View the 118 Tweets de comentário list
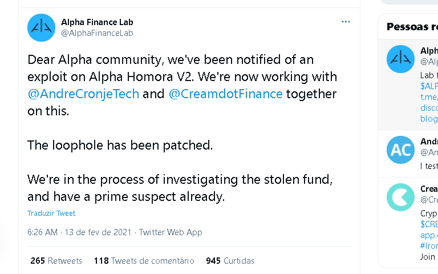The width and height of the screenshot is (438, 274). pos(144,260)
